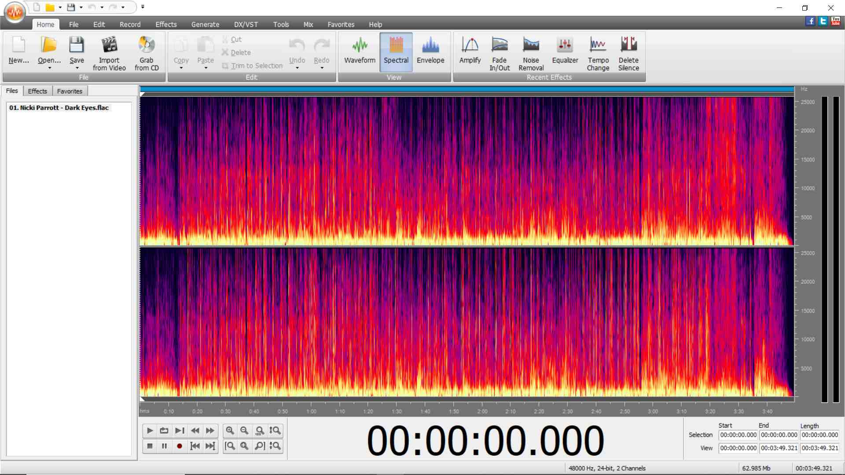The image size is (845, 475).
Task: Switch view to Envelope
Action: [430, 51]
